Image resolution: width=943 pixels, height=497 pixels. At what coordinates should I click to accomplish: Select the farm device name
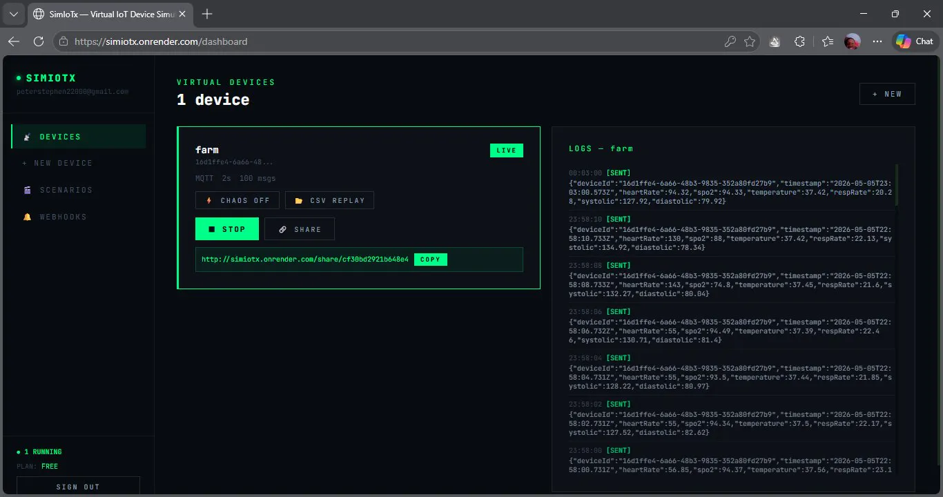(x=207, y=150)
